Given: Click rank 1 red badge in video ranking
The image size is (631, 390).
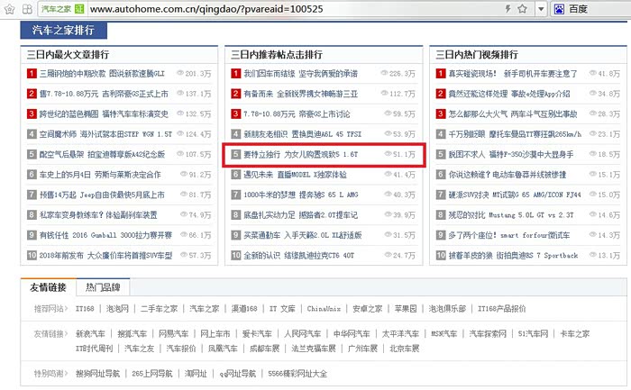Looking at the screenshot, I should coord(440,73).
